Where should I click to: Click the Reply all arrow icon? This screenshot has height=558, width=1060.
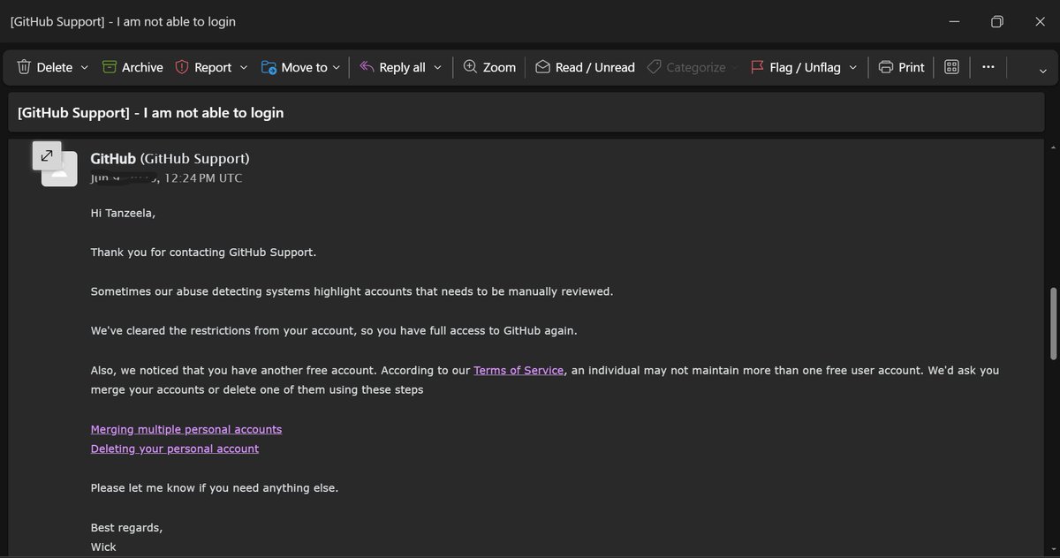(367, 67)
